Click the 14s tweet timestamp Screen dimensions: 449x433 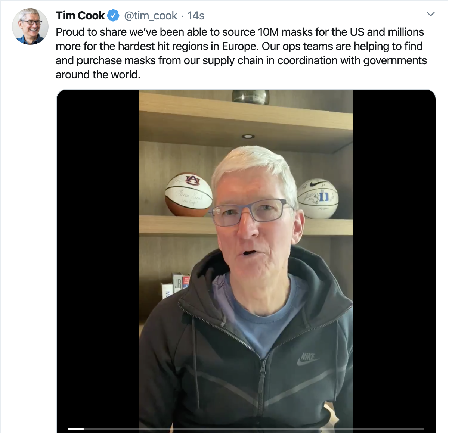(x=196, y=16)
